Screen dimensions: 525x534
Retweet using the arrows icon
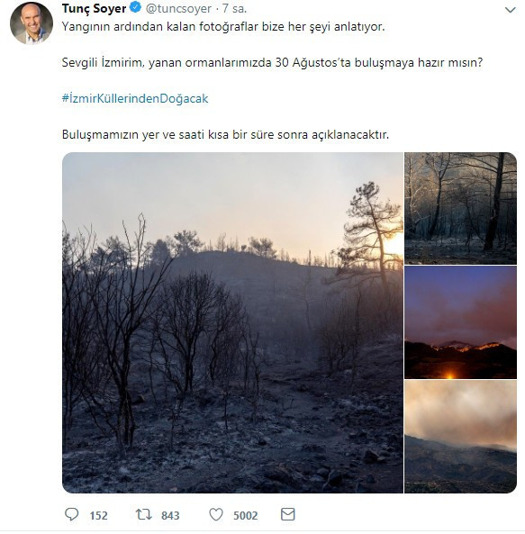point(144,514)
